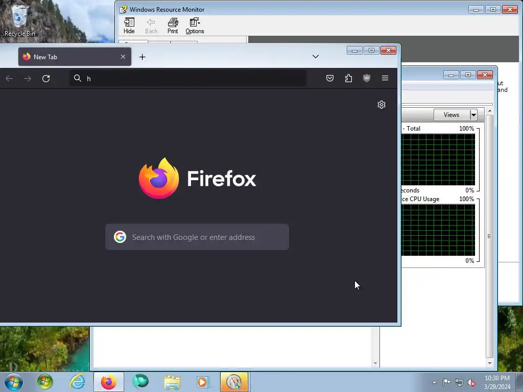This screenshot has height=392, width=523.
Task: Personalize new tab with gear icon
Action: (x=382, y=105)
